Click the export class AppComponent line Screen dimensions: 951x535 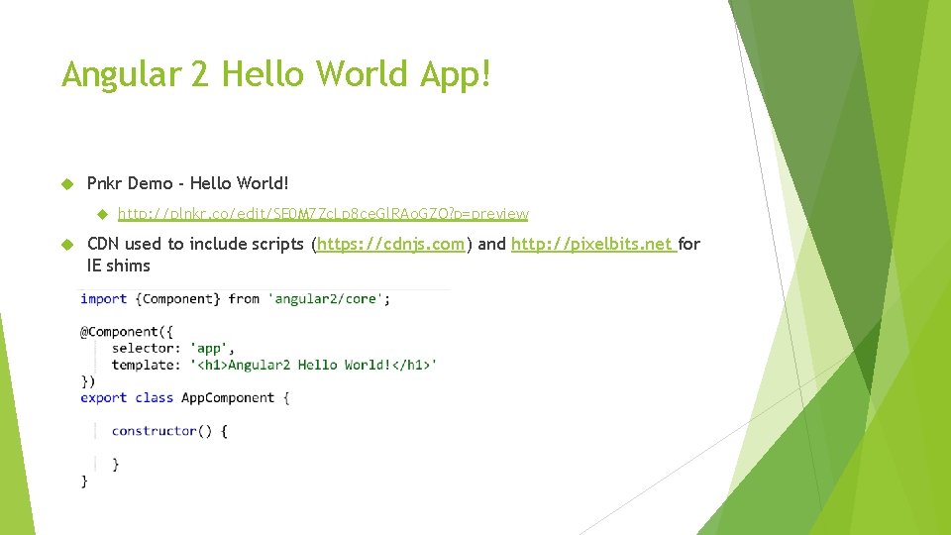tap(185, 398)
